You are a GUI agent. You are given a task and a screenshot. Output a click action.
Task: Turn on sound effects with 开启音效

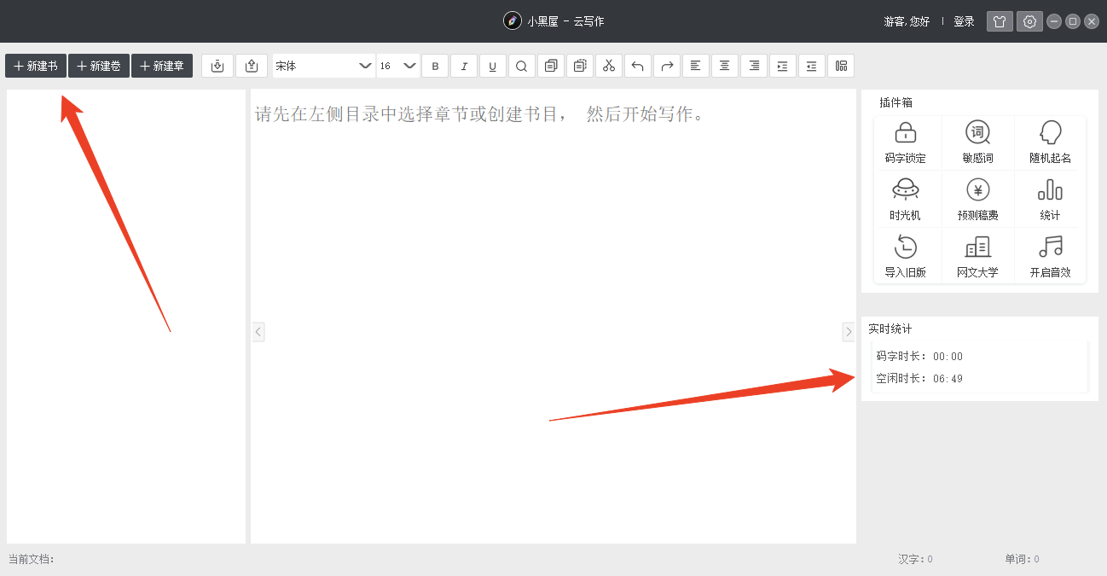(1050, 256)
